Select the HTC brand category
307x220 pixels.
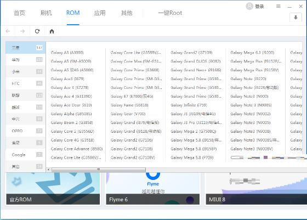point(26,83)
